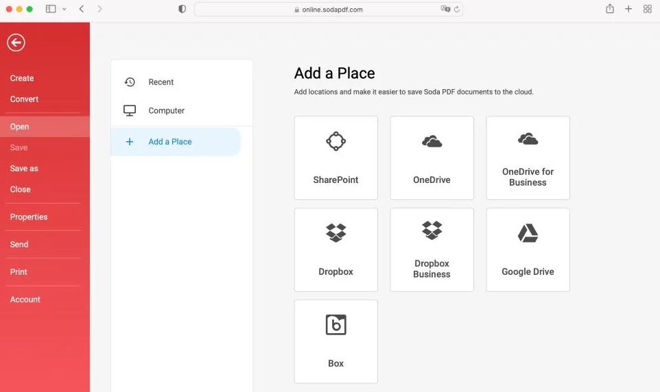Choose Save as in the menu
The height and width of the screenshot is (392, 660).
click(x=24, y=169)
